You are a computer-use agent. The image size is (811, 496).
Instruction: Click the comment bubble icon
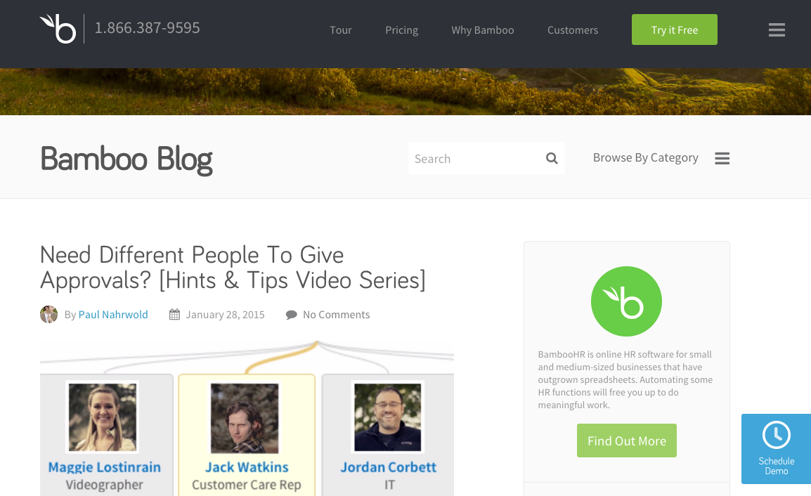291,315
